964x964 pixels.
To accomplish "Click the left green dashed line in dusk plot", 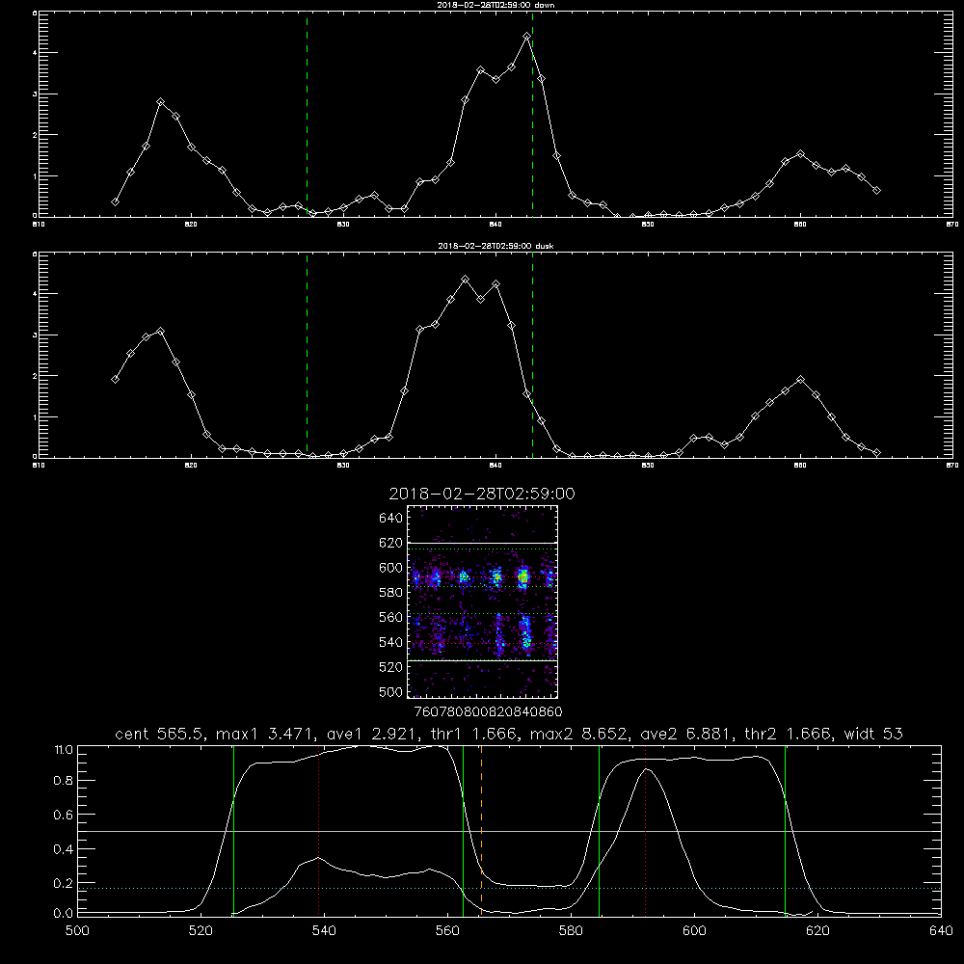I will pos(307,355).
